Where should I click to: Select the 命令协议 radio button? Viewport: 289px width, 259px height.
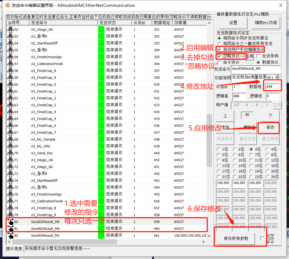tap(219, 62)
